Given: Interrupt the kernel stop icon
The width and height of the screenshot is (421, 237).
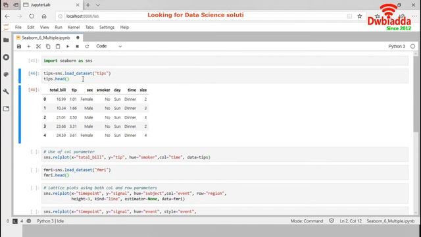Looking at the screenshot, I should (x=78, y=47).
